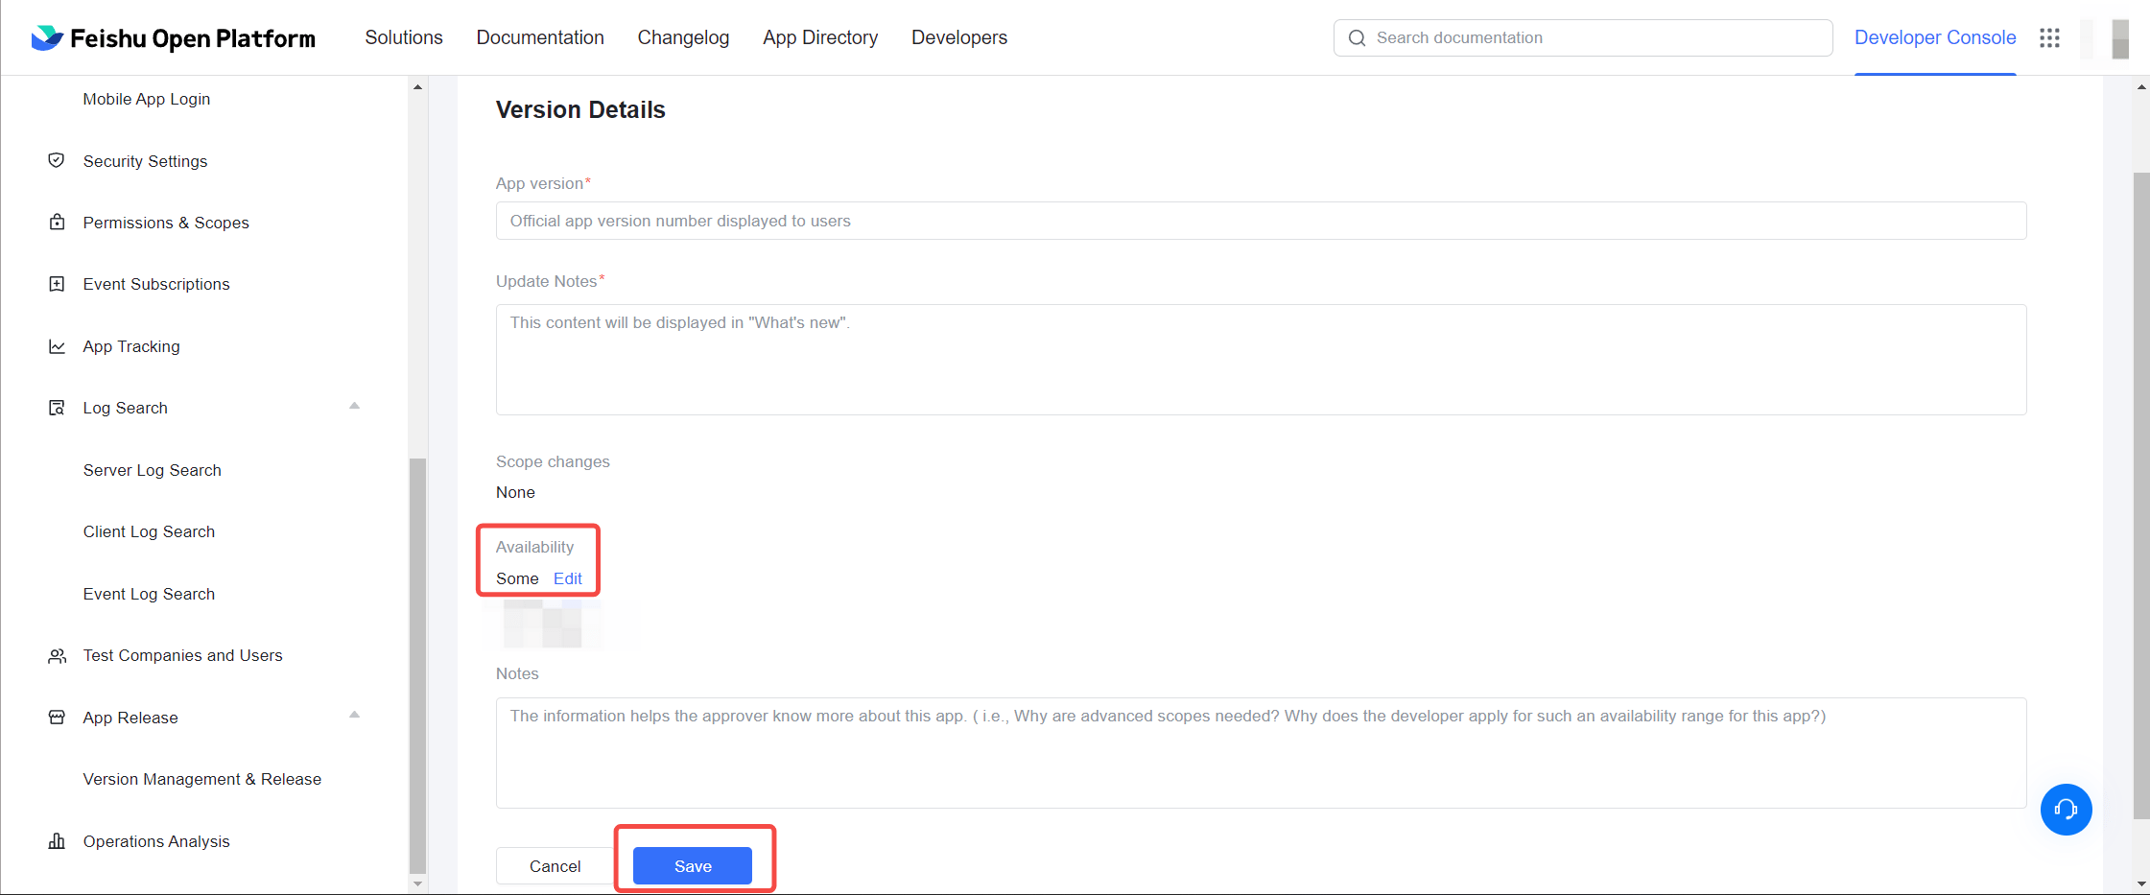Click the Operations Analysis bar chart icon

click(57, 841)
